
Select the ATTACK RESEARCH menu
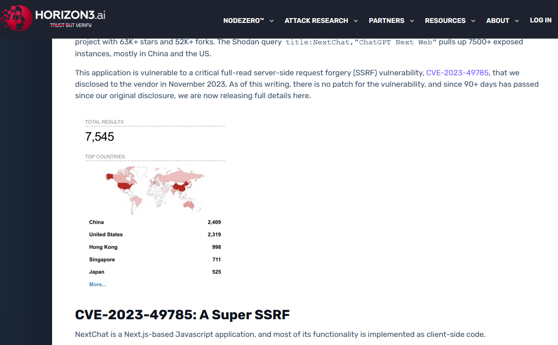pos(316,20)
